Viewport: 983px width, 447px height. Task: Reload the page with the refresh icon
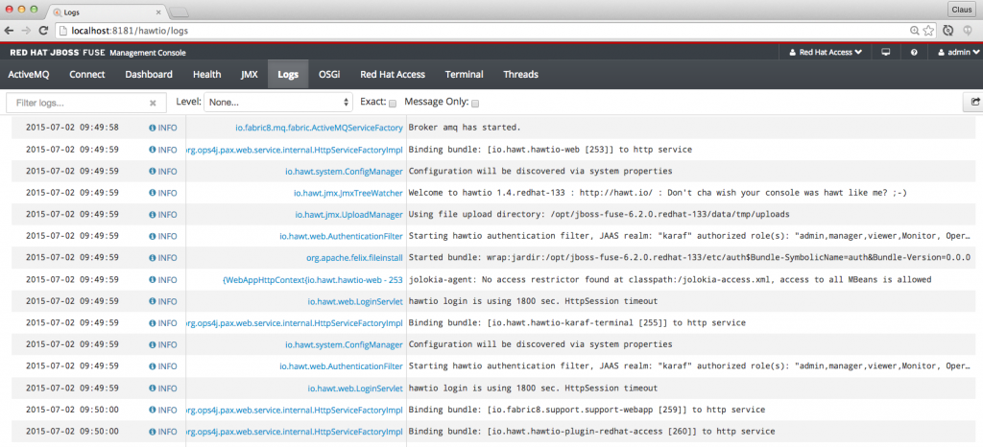tap(43, 30)
